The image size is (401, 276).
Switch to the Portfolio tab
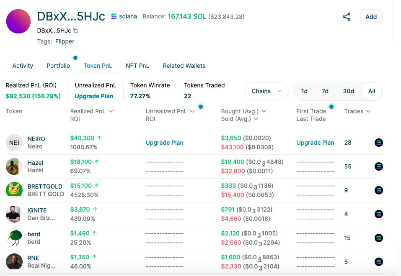[x=58, y=66]
